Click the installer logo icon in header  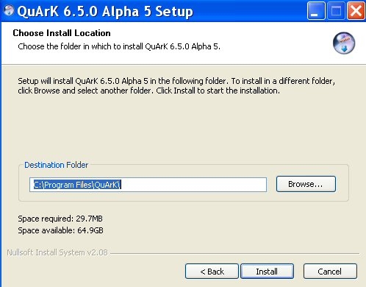coord(344,43)
